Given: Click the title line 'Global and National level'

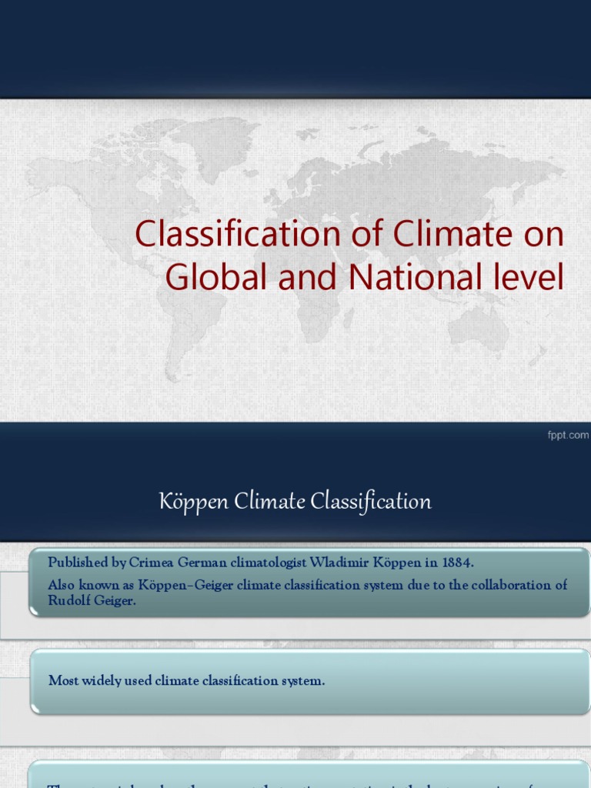Looking at the screenshot, I should tap(365, 277).
